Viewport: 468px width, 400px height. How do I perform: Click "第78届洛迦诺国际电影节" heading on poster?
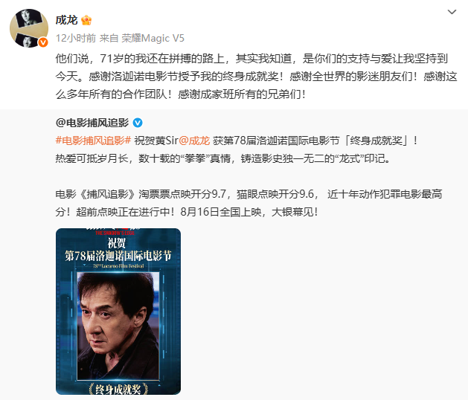(118, 256)
